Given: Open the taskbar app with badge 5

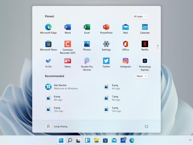Looking at the screenshot, I should [123, 140].
